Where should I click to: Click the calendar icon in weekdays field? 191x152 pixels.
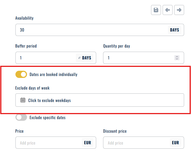click(x=23, y=100)
